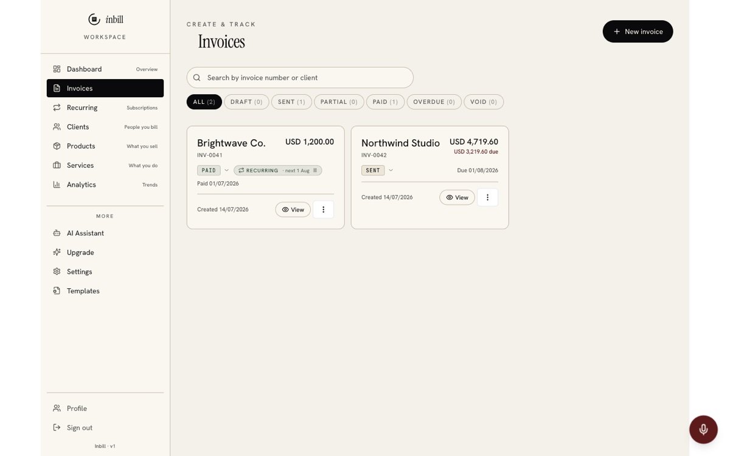
Task: Open the Dashboard sidebar item
Action: 105,69
